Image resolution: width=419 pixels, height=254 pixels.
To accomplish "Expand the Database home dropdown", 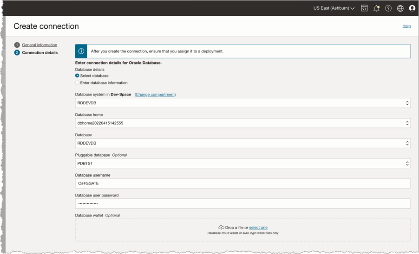I will click(242, 123).
